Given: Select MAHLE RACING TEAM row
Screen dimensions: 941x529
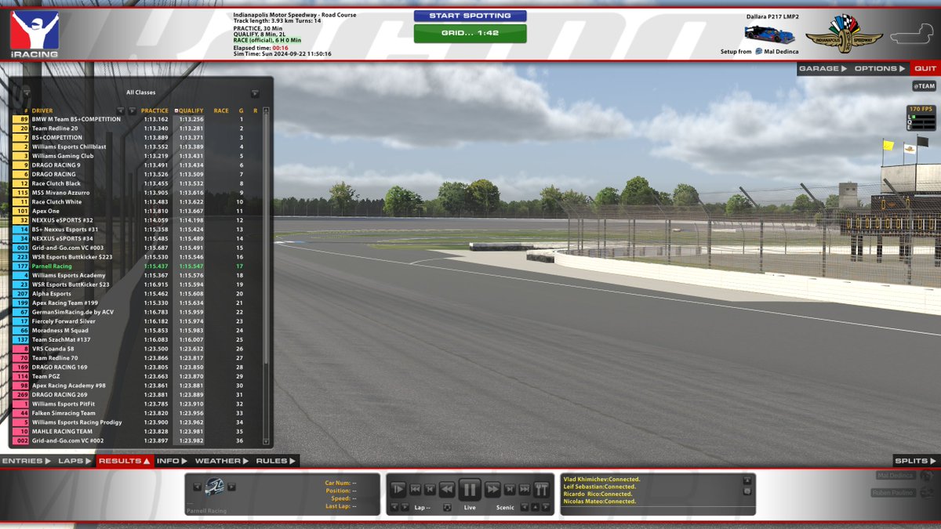Looking at the screenshot, I should (x=137, y=432).
